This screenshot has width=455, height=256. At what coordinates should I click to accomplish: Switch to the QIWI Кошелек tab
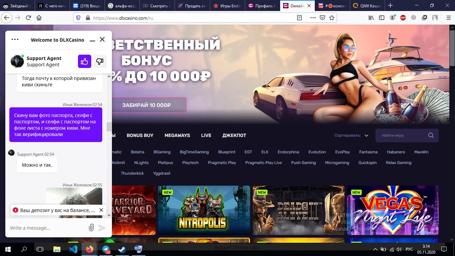point(367,6)
